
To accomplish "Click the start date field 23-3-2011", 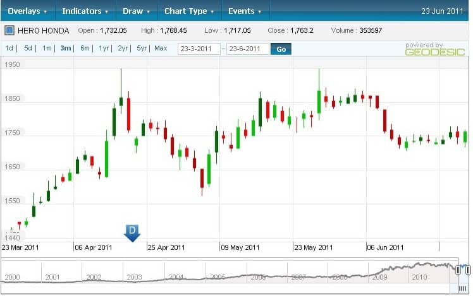I will [199, 49].
